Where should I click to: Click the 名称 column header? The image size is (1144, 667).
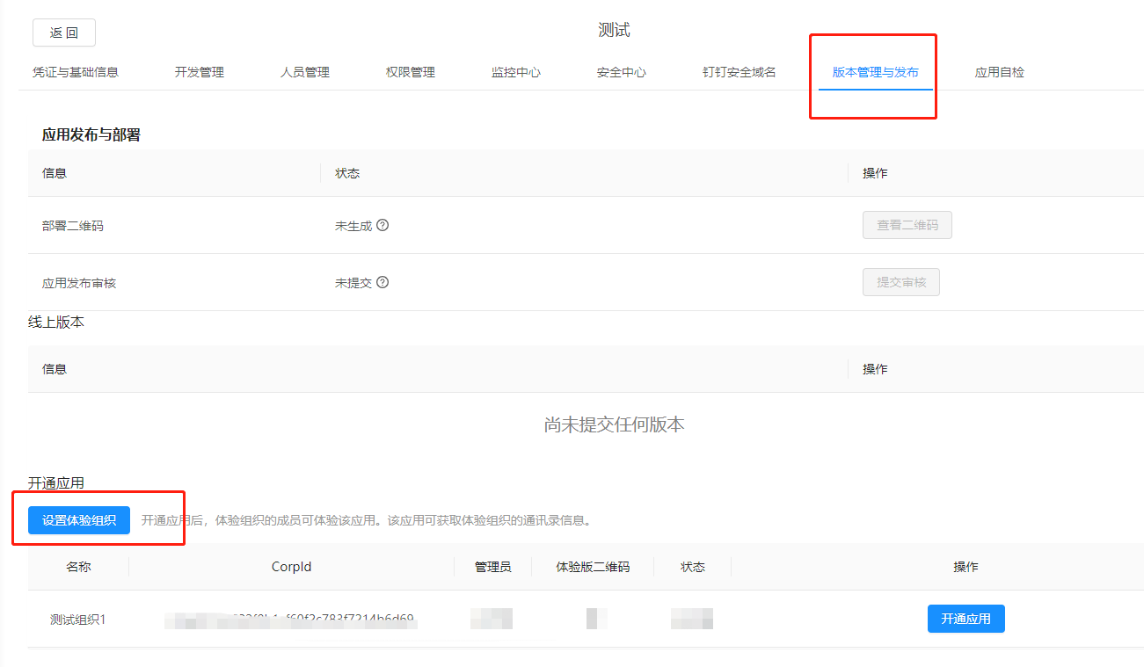tap(78, 567)
